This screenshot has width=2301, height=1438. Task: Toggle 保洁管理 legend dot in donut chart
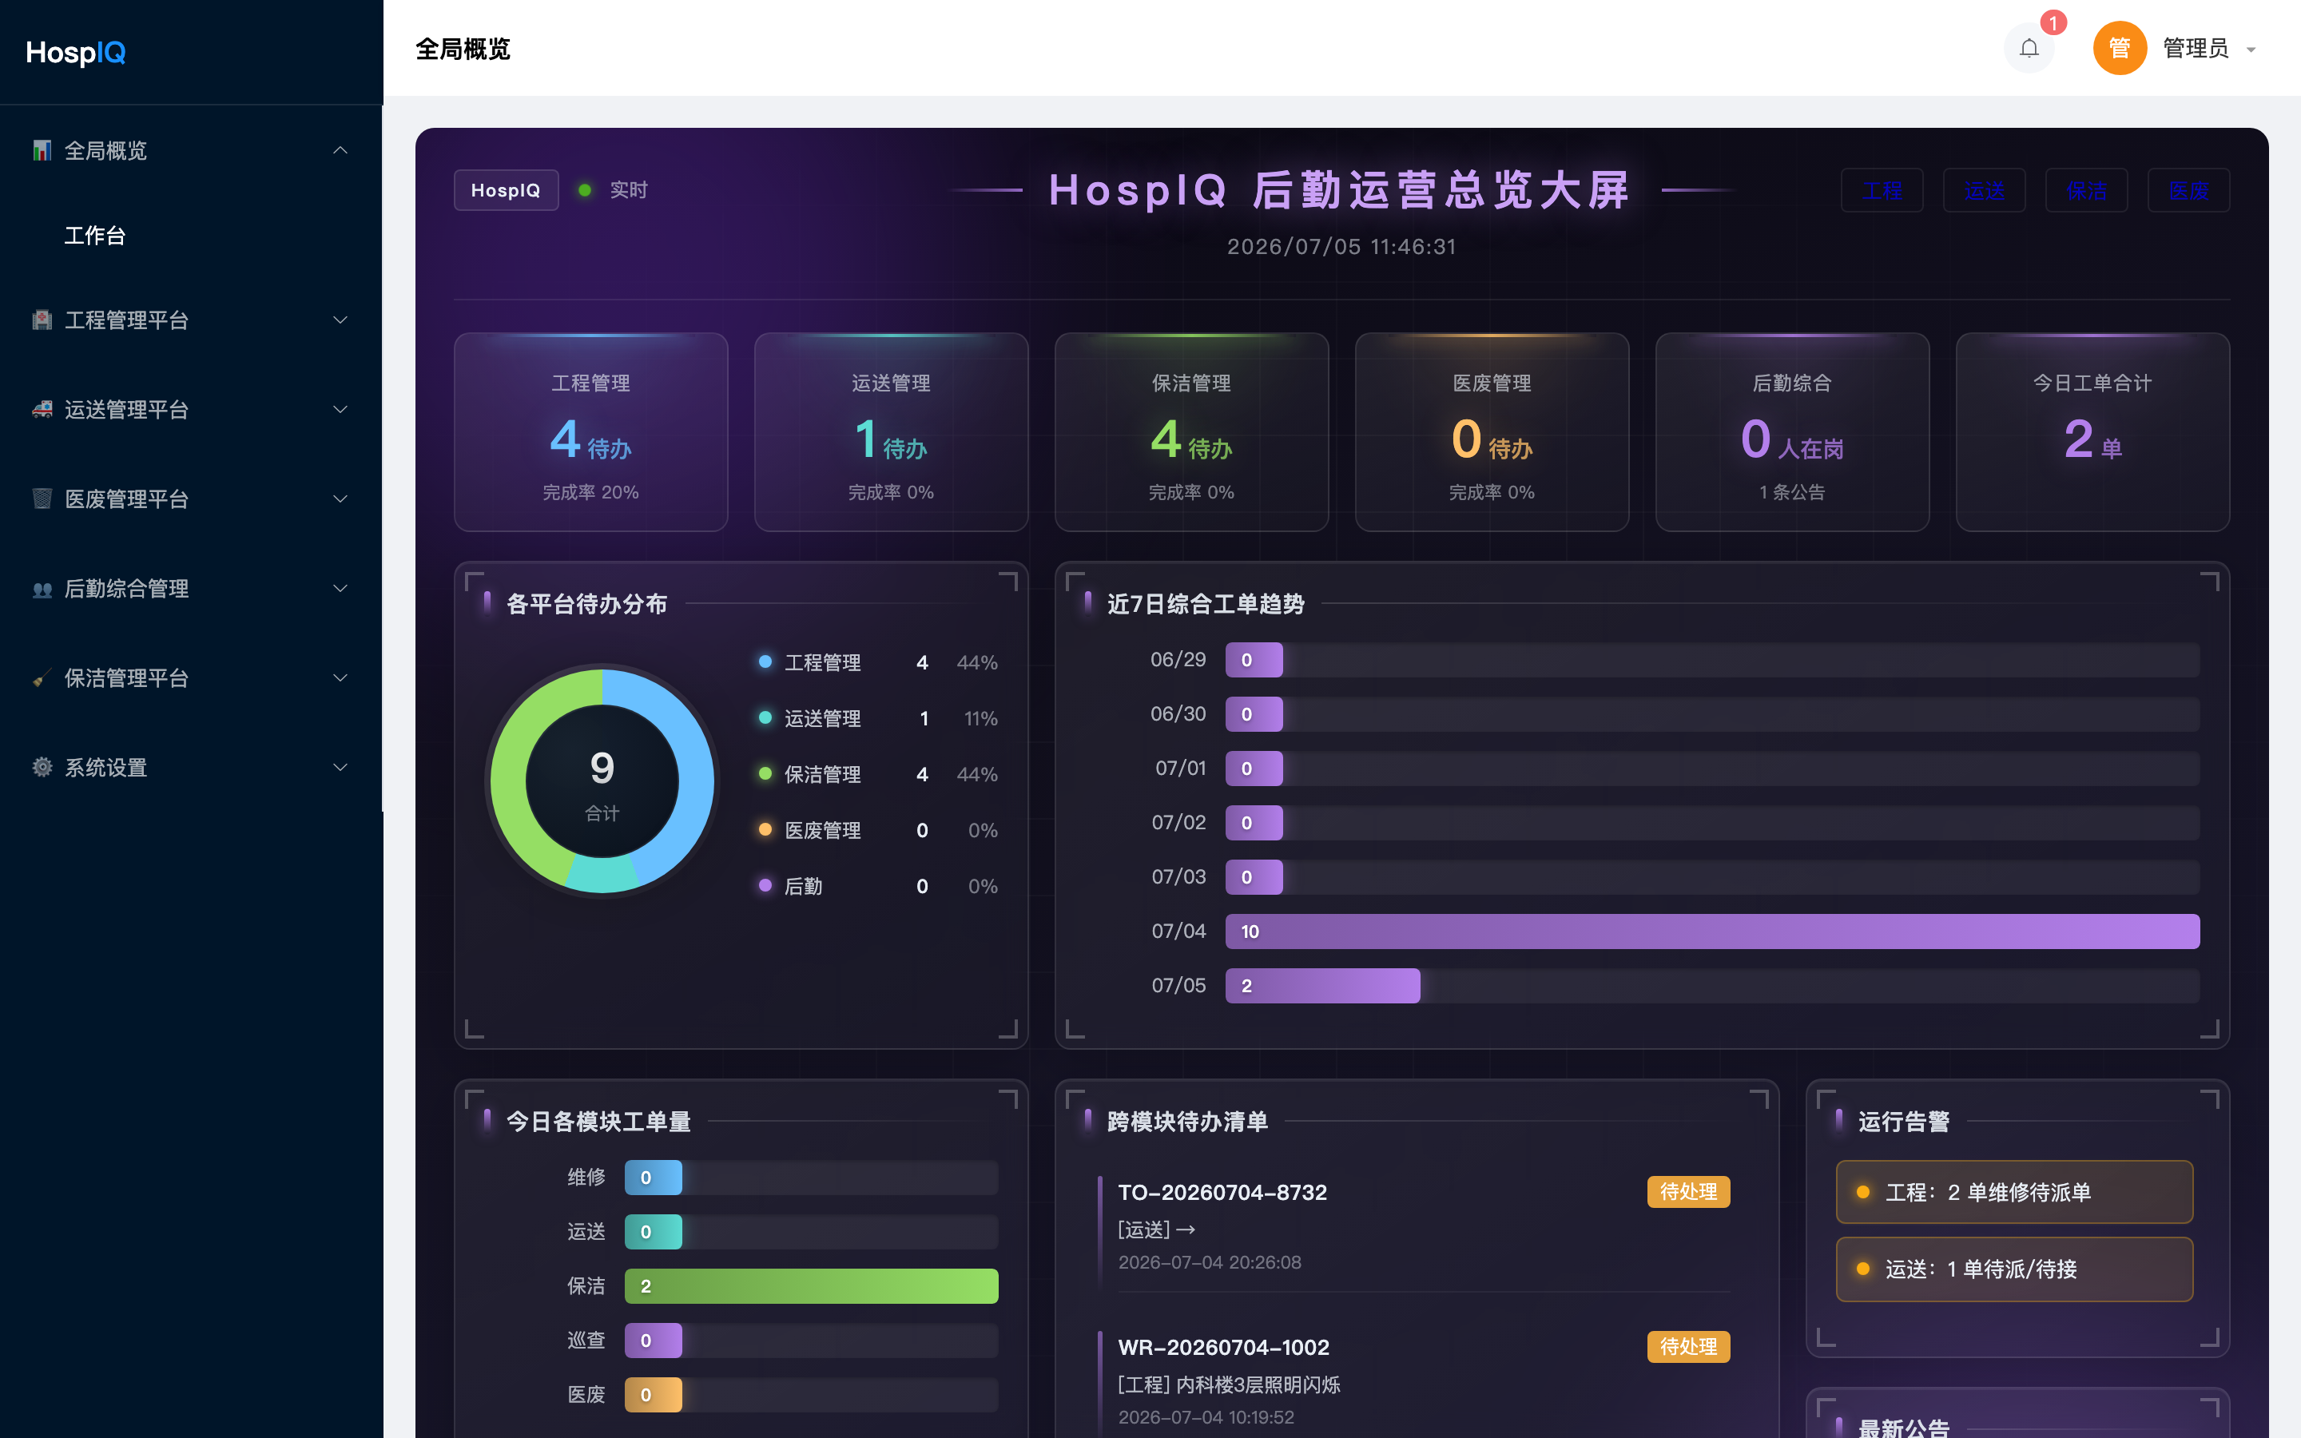click(x=765, y=773)
